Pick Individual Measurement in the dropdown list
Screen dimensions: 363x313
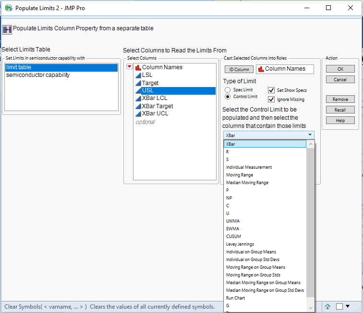coord(249,167)
